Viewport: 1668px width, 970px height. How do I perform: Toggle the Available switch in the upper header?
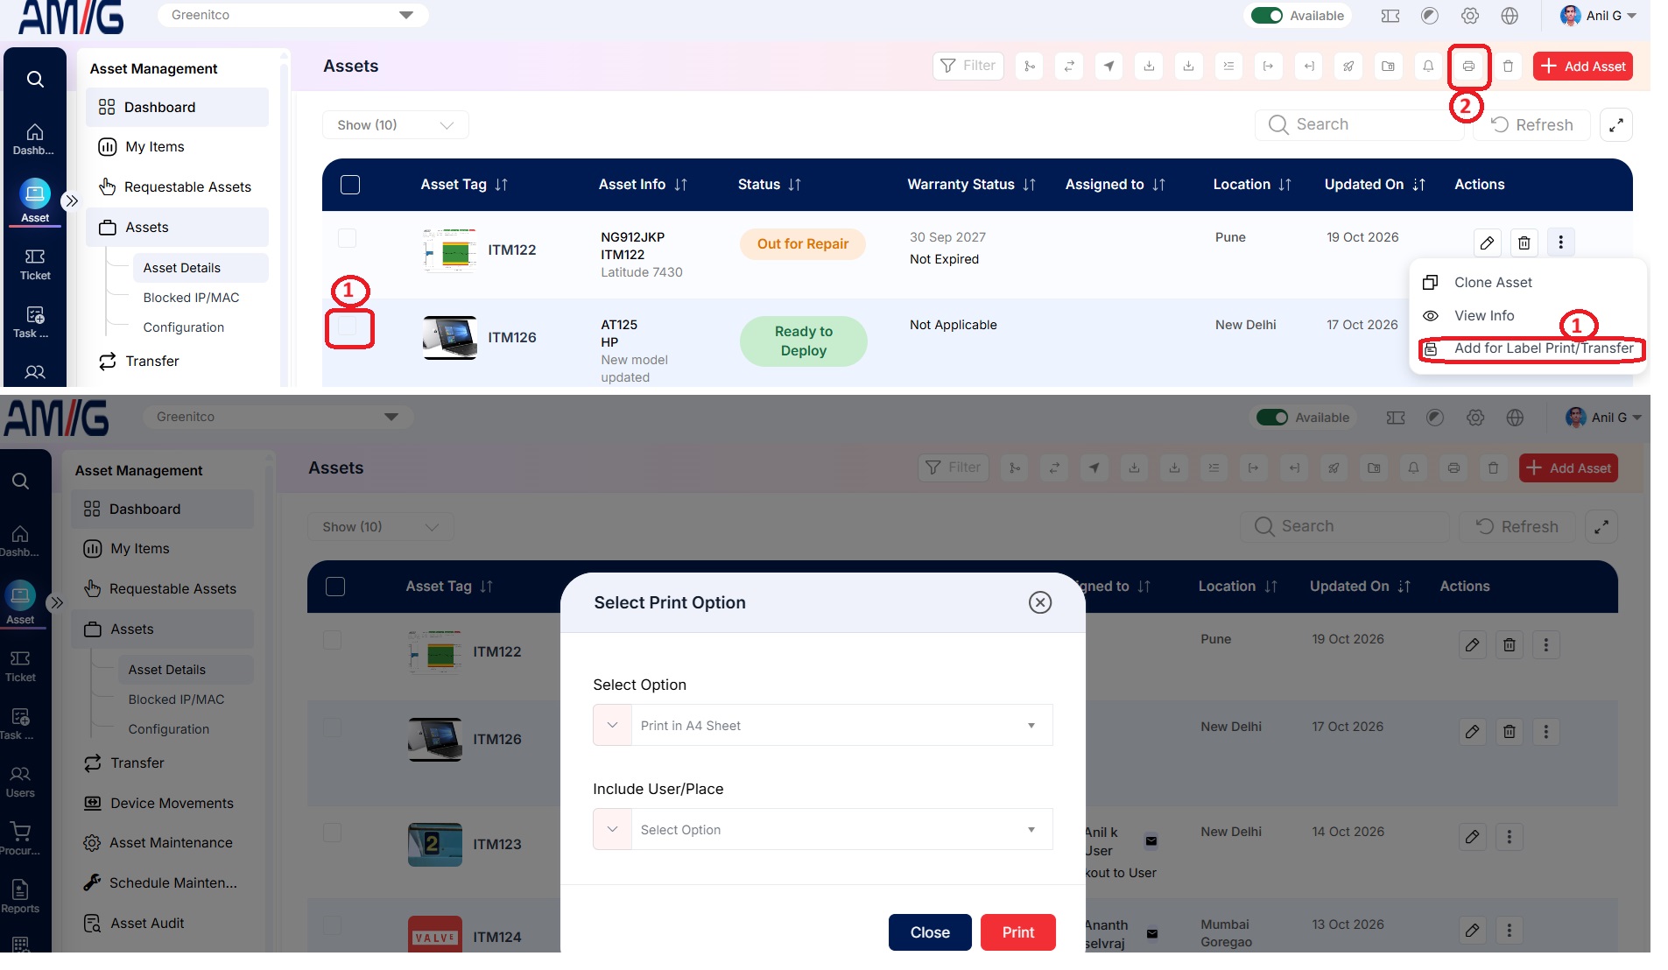click(x=1266, y=16)
